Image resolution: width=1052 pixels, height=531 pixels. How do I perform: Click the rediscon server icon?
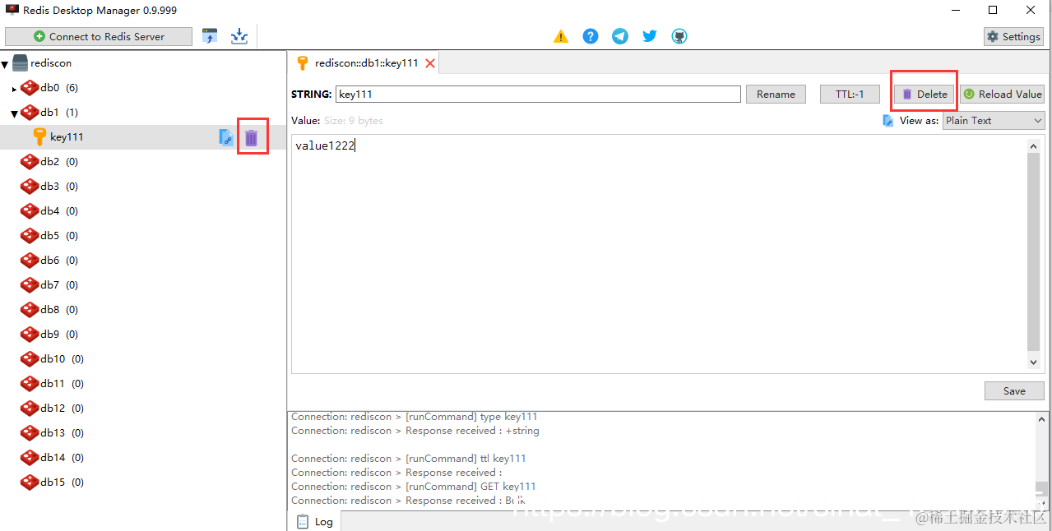[20, 63]
